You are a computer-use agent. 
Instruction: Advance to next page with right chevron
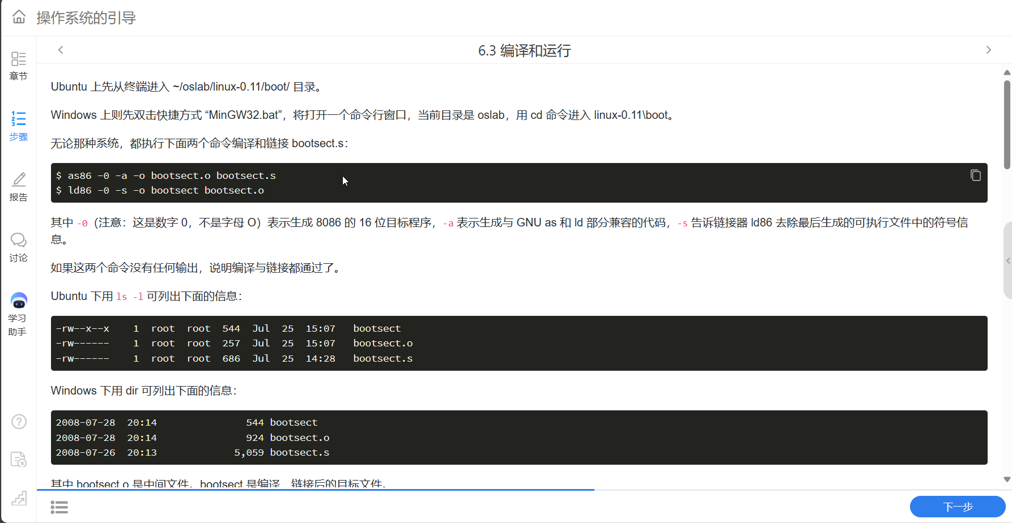[x=989, y=50]
